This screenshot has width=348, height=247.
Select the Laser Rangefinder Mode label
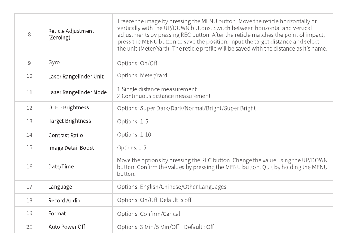[78, 92]
